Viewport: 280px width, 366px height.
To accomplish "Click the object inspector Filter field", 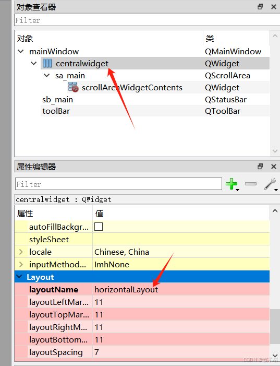I will point(147,20).
